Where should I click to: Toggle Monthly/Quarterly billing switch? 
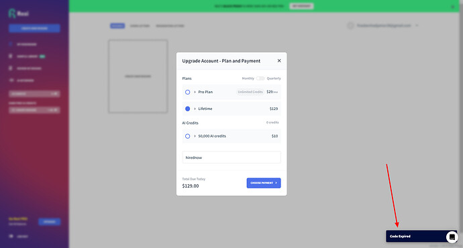[x=260, y=78]
